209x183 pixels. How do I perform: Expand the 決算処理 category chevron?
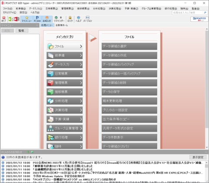(81, 110)
